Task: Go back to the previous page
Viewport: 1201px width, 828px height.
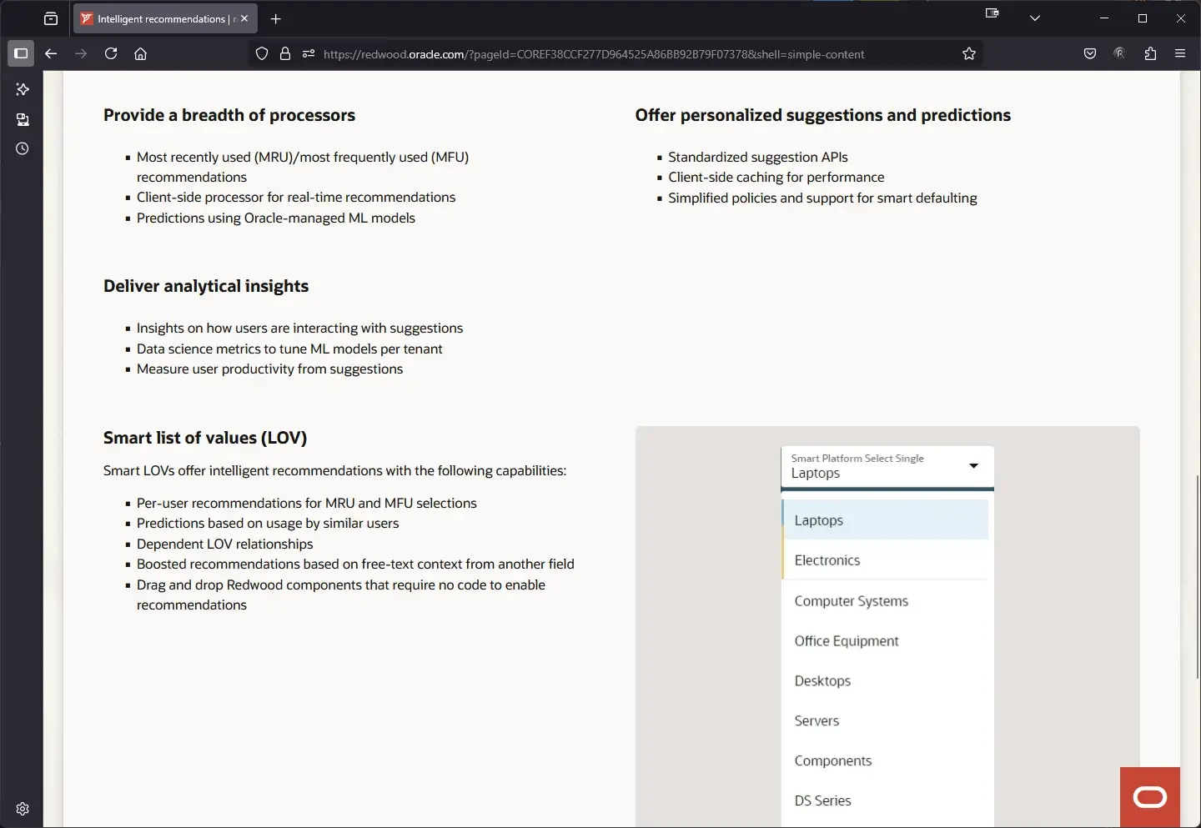Action: click(x=51, y=53)
